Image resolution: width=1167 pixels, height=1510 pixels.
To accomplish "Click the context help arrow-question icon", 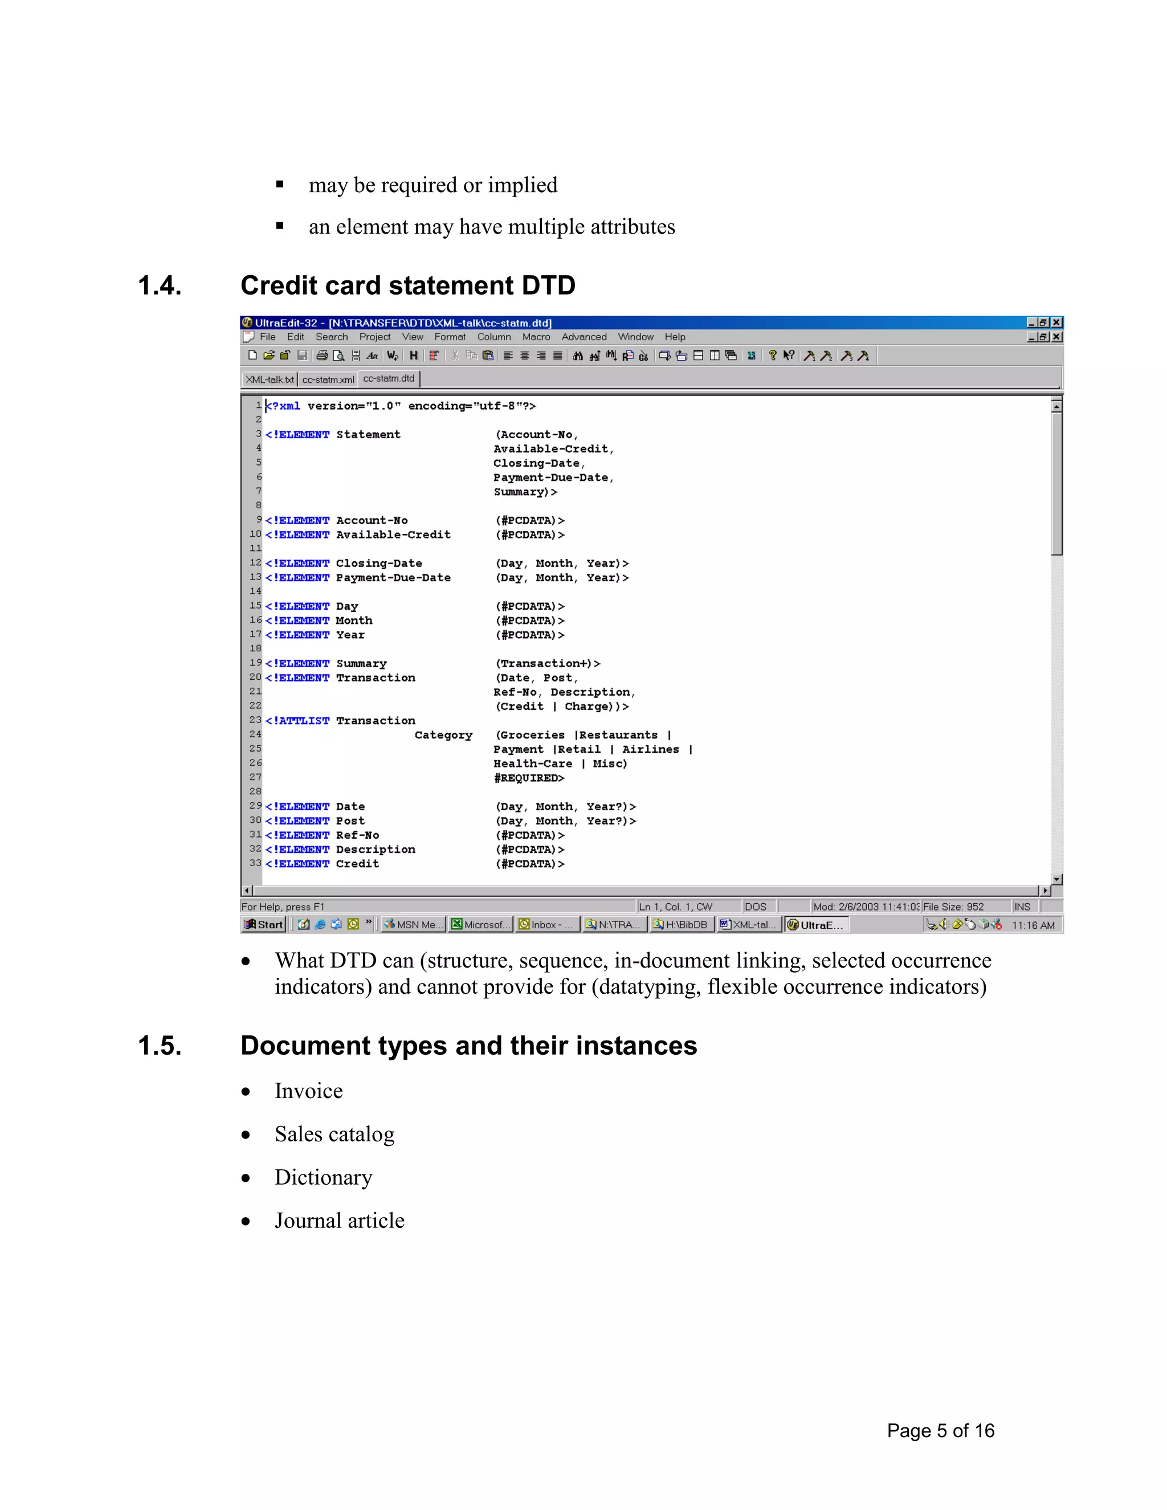I will (790, 356).
